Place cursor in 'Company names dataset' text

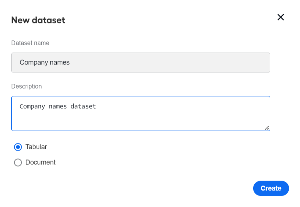(x=57, y=106)
